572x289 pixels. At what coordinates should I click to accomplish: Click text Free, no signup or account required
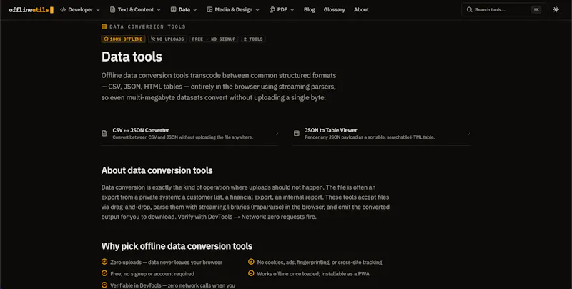click(x=152, y=274)
